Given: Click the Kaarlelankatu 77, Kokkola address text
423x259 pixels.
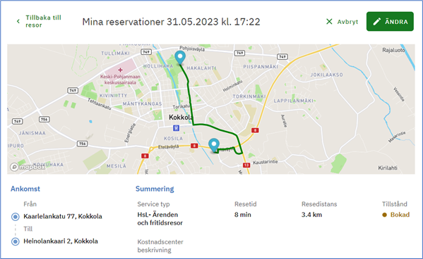Looking at the screenshot, I should [63, 216].
